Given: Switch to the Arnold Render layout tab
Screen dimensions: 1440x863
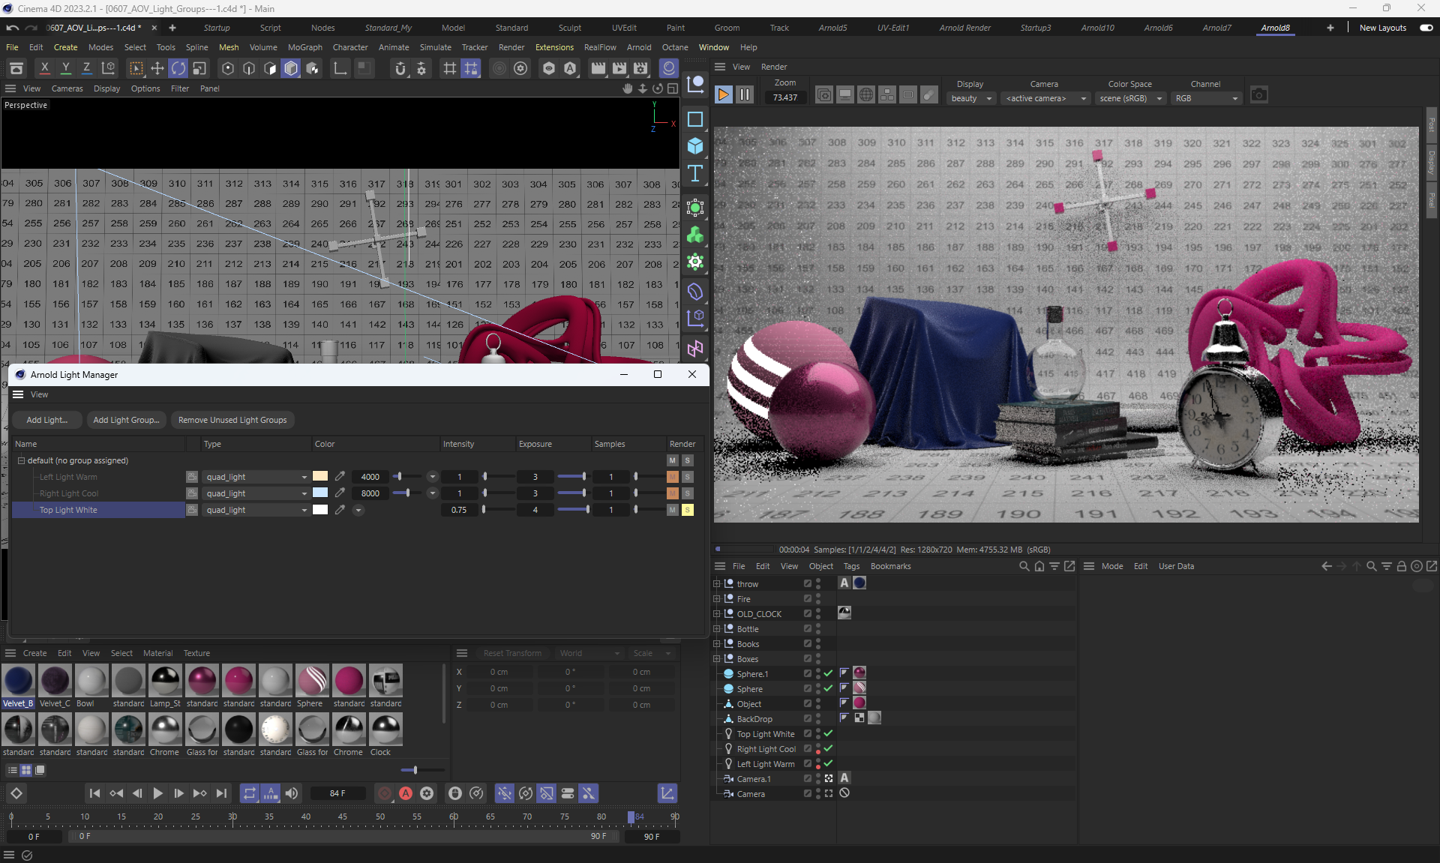Looking at the screenshot, I should (x=964, y=28).
